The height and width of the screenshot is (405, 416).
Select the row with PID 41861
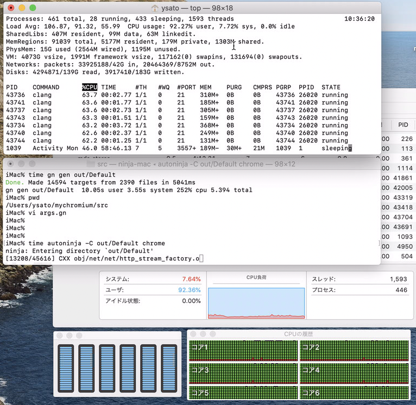point(402,178)
